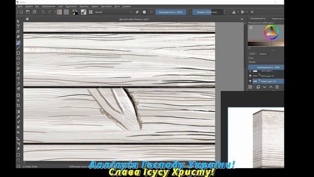Open the brush presets grid
Image resolution: width=314 pixels, height=177 pixels.
[x=91, y=12]
